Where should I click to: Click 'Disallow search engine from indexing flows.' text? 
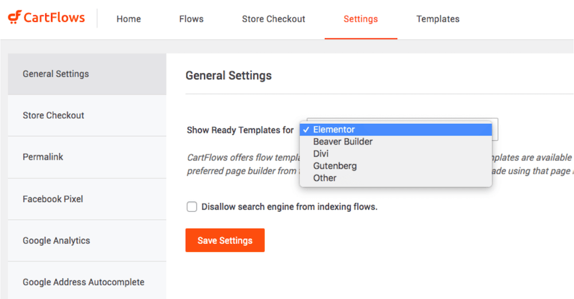tap(289, 207)
